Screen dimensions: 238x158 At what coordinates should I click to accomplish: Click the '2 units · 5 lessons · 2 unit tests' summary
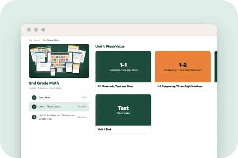pos(45,88)
